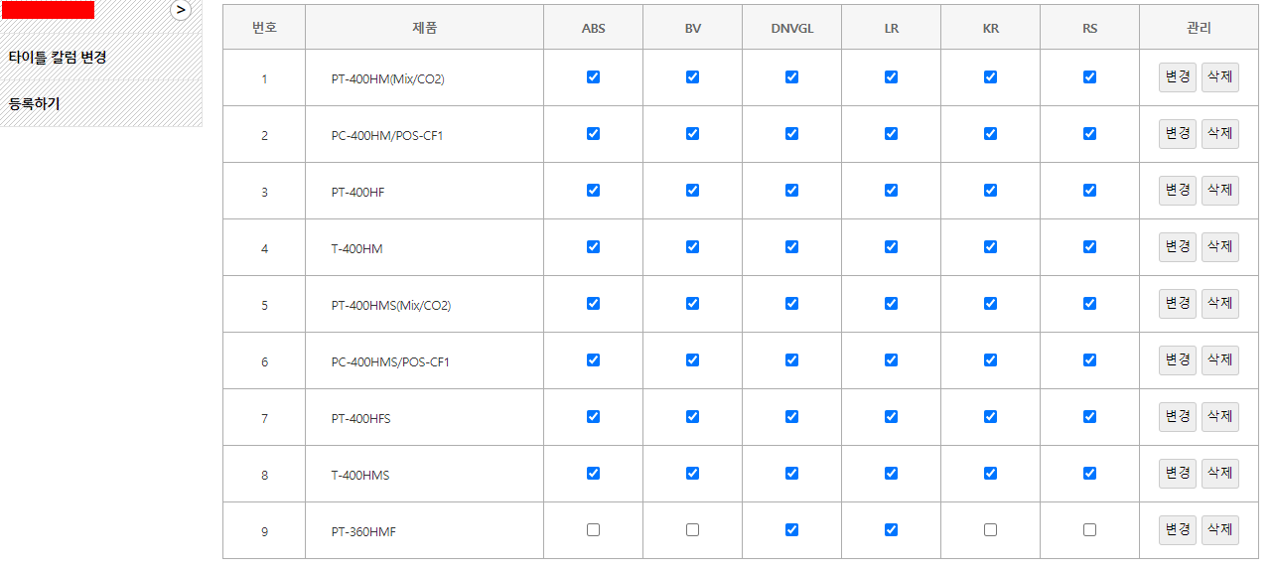
Task: Toggle BV checkbox for PC-400HM/POS-CF1
Action: pyautogui.click(x=692, y=133)
